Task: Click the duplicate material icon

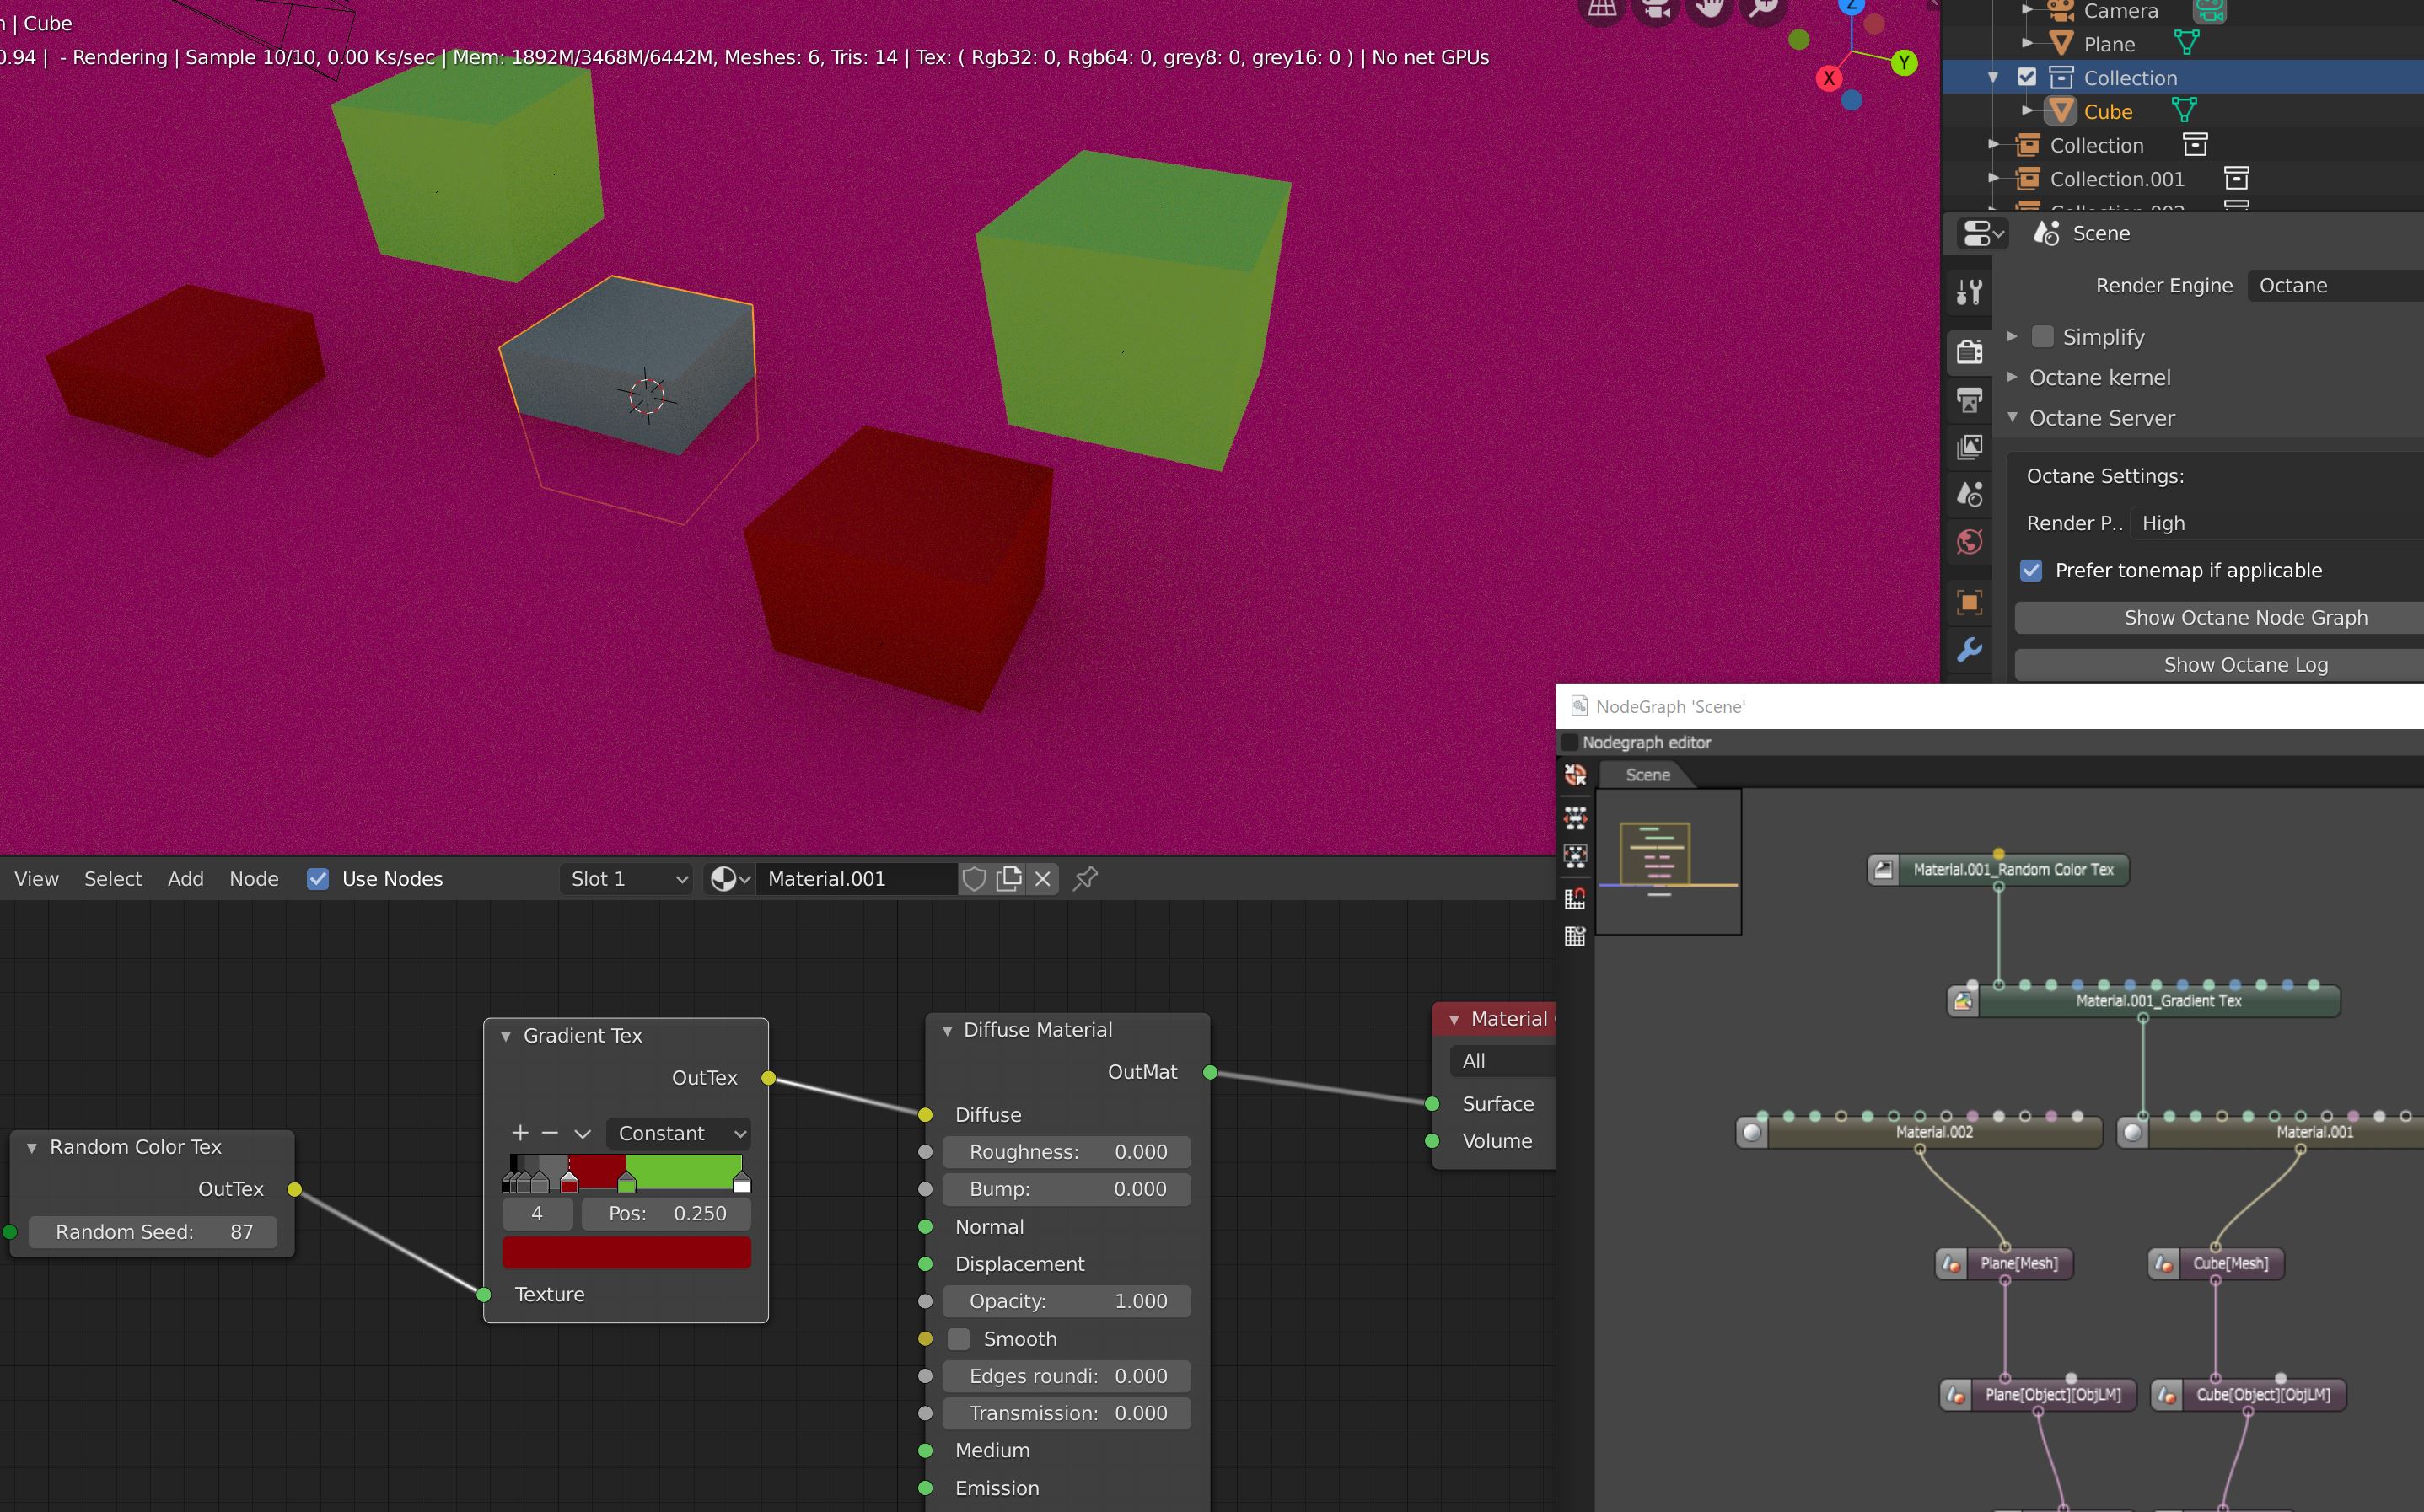Action: pos(1008,878)
